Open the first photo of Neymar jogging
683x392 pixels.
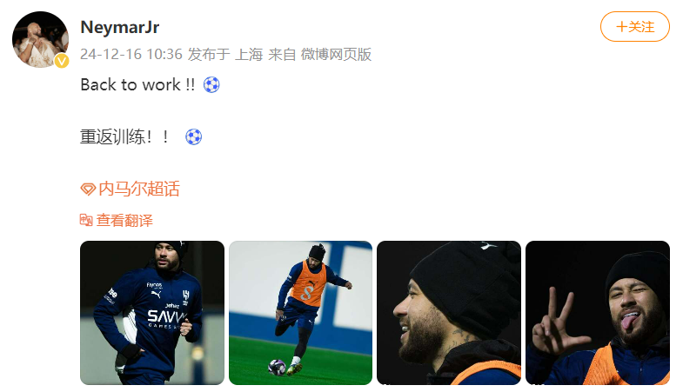pos(152,313)
